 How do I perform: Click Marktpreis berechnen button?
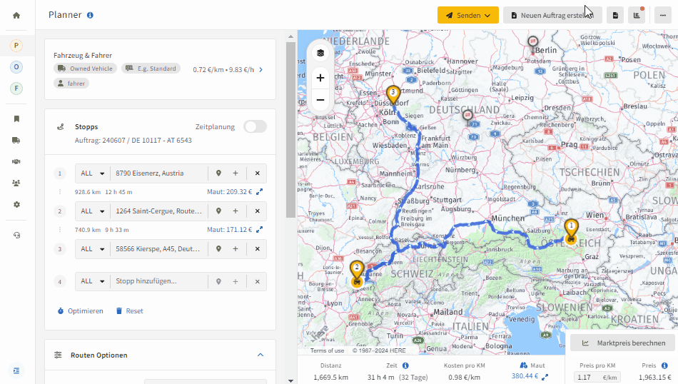click(622, 343)
